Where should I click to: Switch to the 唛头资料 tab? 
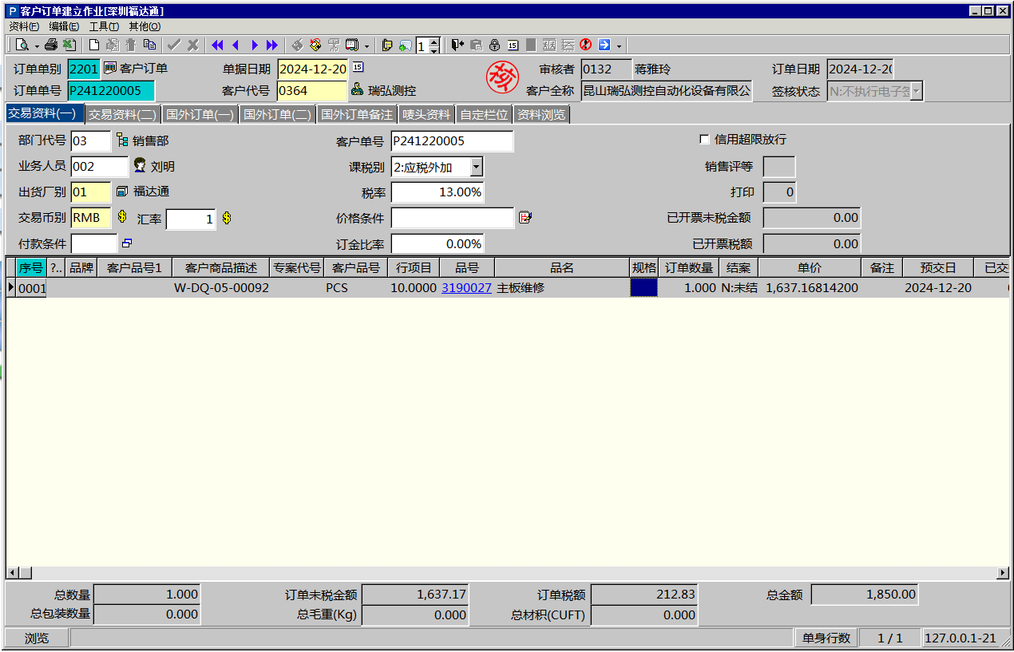(x=426, y=115)
